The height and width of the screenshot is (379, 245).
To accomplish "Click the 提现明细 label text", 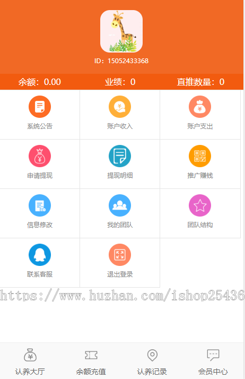I will click(120, 176).
